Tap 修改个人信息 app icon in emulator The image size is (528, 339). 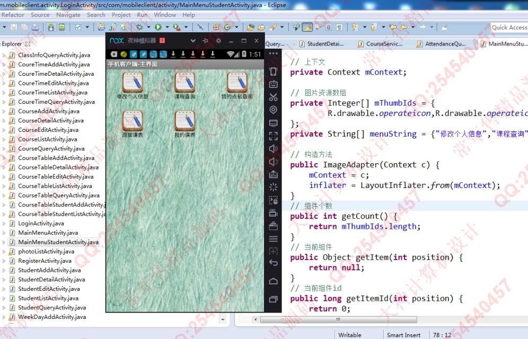(133, 85)
